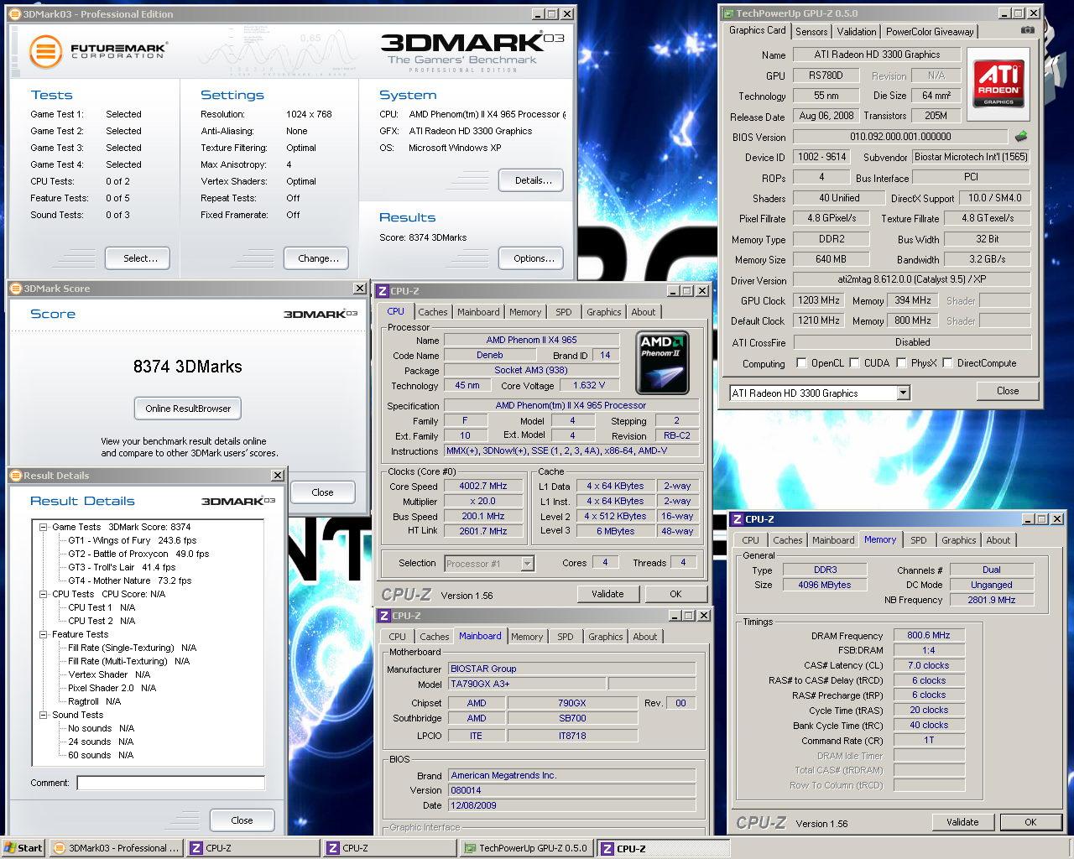Viewport: 1074px width, 859px height.
Task: Click the GPU-Z screenshot camera icon
Action: 1027,30
